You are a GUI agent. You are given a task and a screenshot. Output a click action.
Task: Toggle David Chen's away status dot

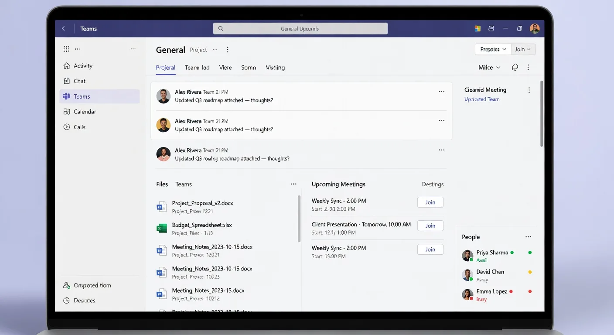coord(529,271)
